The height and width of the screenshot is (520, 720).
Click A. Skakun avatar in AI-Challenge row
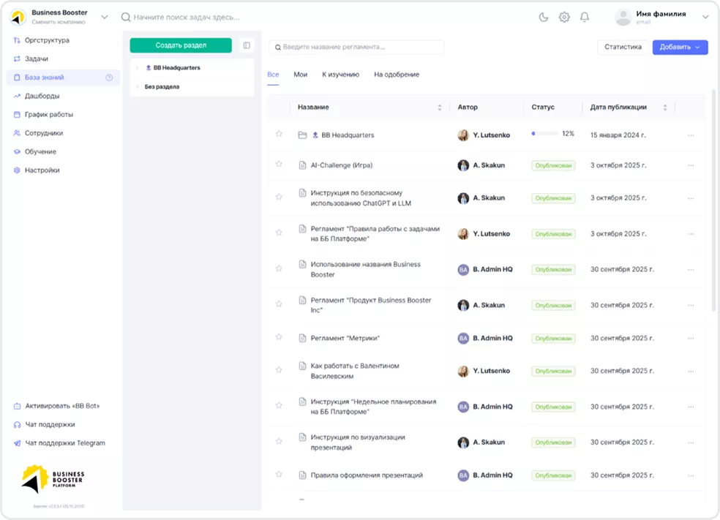[463, 165]
